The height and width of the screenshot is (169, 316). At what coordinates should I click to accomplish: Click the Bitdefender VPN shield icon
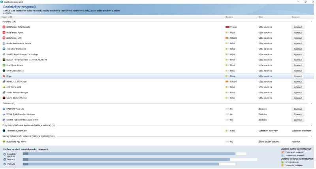[x=4, y=38]
